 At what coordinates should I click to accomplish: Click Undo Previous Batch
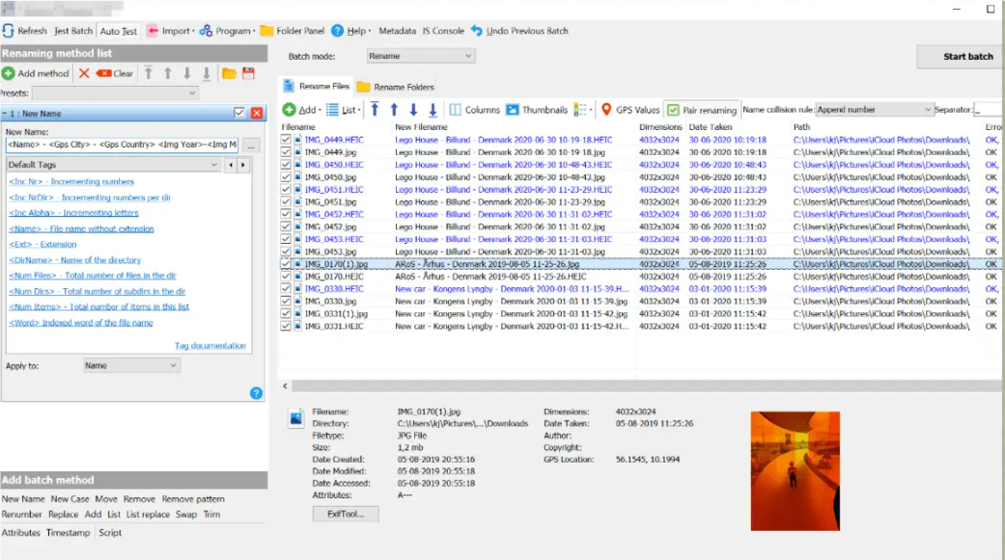pyautogui.click(x=519, y=31)
